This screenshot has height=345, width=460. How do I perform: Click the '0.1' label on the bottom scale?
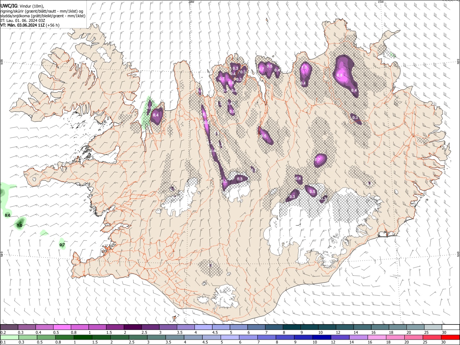(3, 342)
